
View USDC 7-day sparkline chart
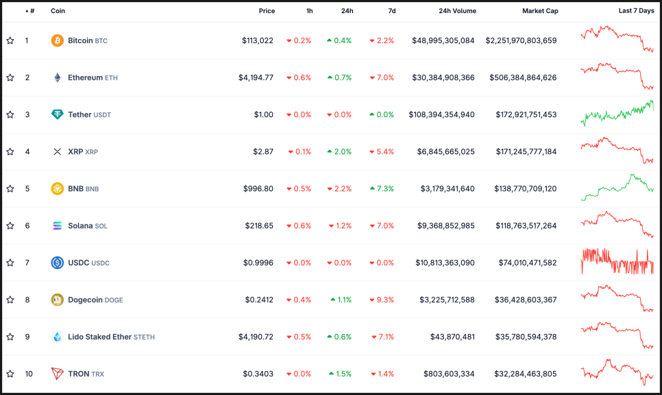click(617, 262)
